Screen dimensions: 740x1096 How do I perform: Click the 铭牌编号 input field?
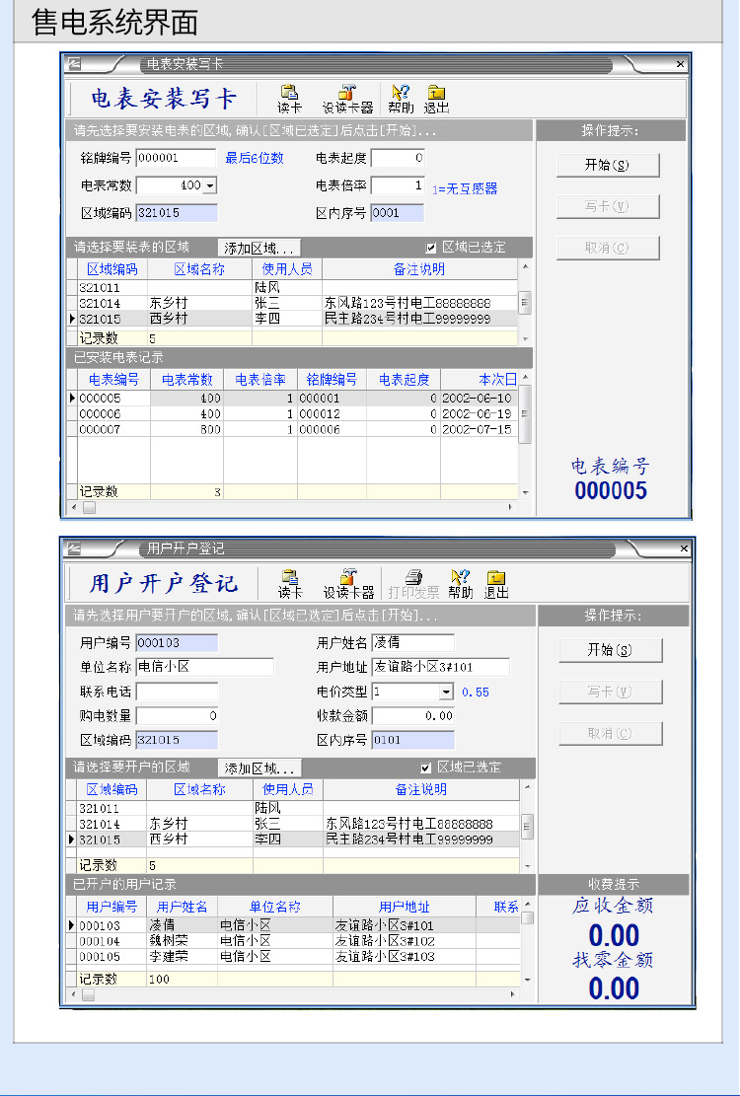(x=175, y=158)
